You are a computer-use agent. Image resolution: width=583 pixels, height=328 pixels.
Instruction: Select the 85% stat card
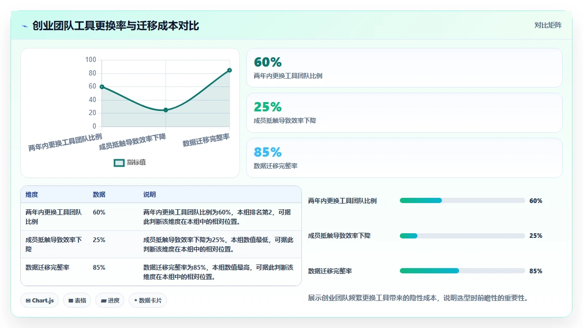(404, 158)
